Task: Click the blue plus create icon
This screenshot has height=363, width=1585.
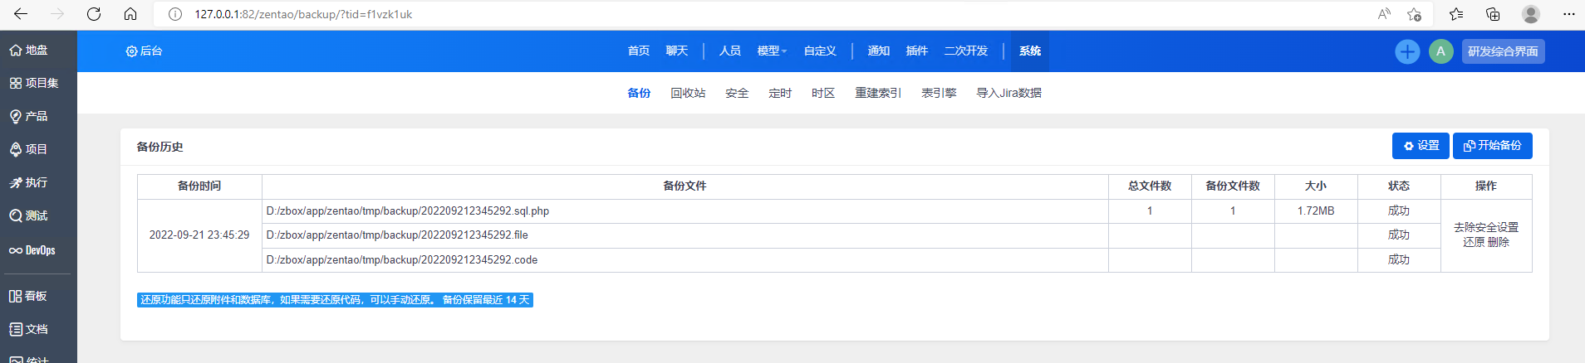Action: click(x=1406, y=51)
